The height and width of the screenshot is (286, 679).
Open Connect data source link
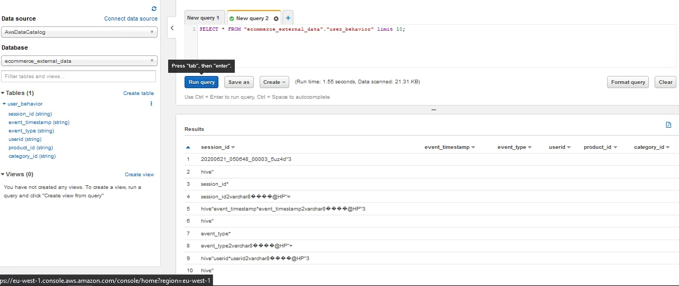click(131, 18)
